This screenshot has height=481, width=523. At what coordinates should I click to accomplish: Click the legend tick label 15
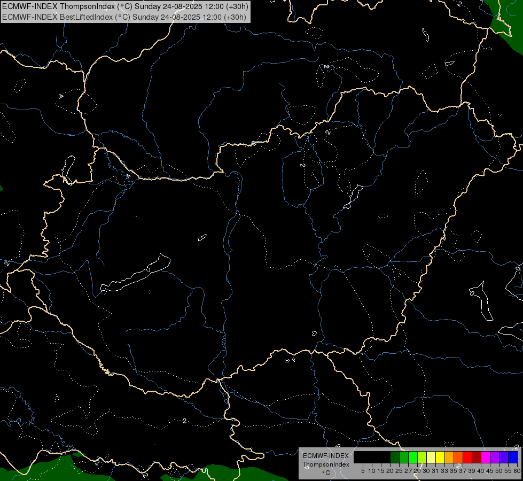pyautogui.click(x=381, y=471)
